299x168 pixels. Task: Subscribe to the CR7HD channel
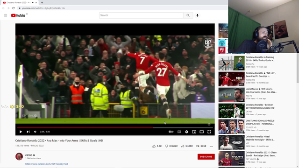tap(206, 157)
